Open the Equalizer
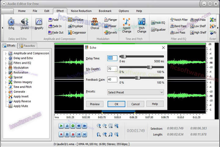 [158, 29]
